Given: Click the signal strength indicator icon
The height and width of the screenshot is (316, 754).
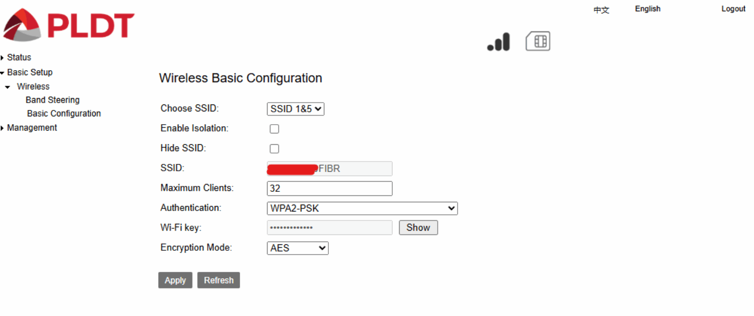Looking at the screenshot, I should pos(498,42).
